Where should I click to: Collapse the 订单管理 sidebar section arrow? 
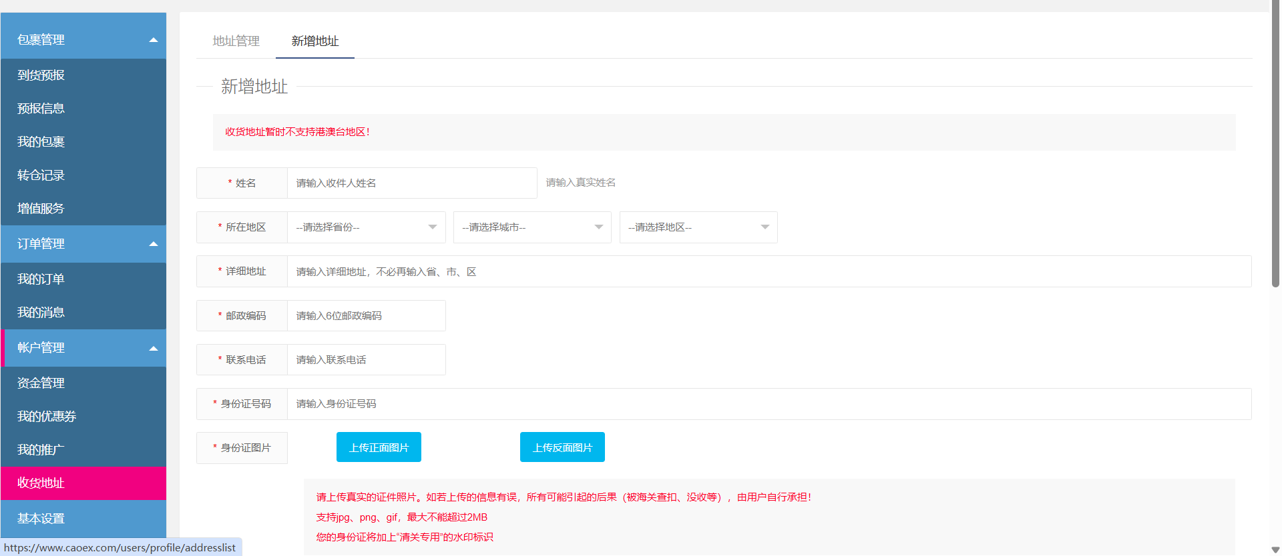click(153, 244)
